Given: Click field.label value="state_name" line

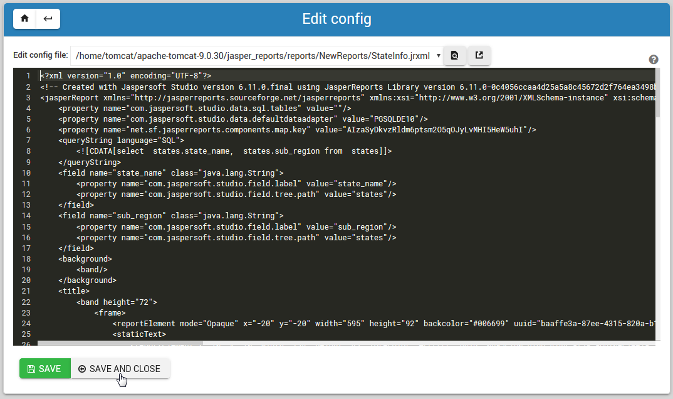Looking at the screenshot, I should (x=236, y=184).
